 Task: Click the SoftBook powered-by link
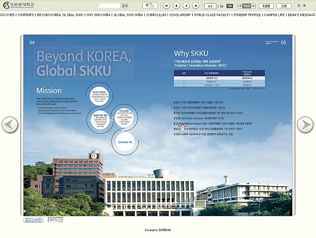pos(165,230)
